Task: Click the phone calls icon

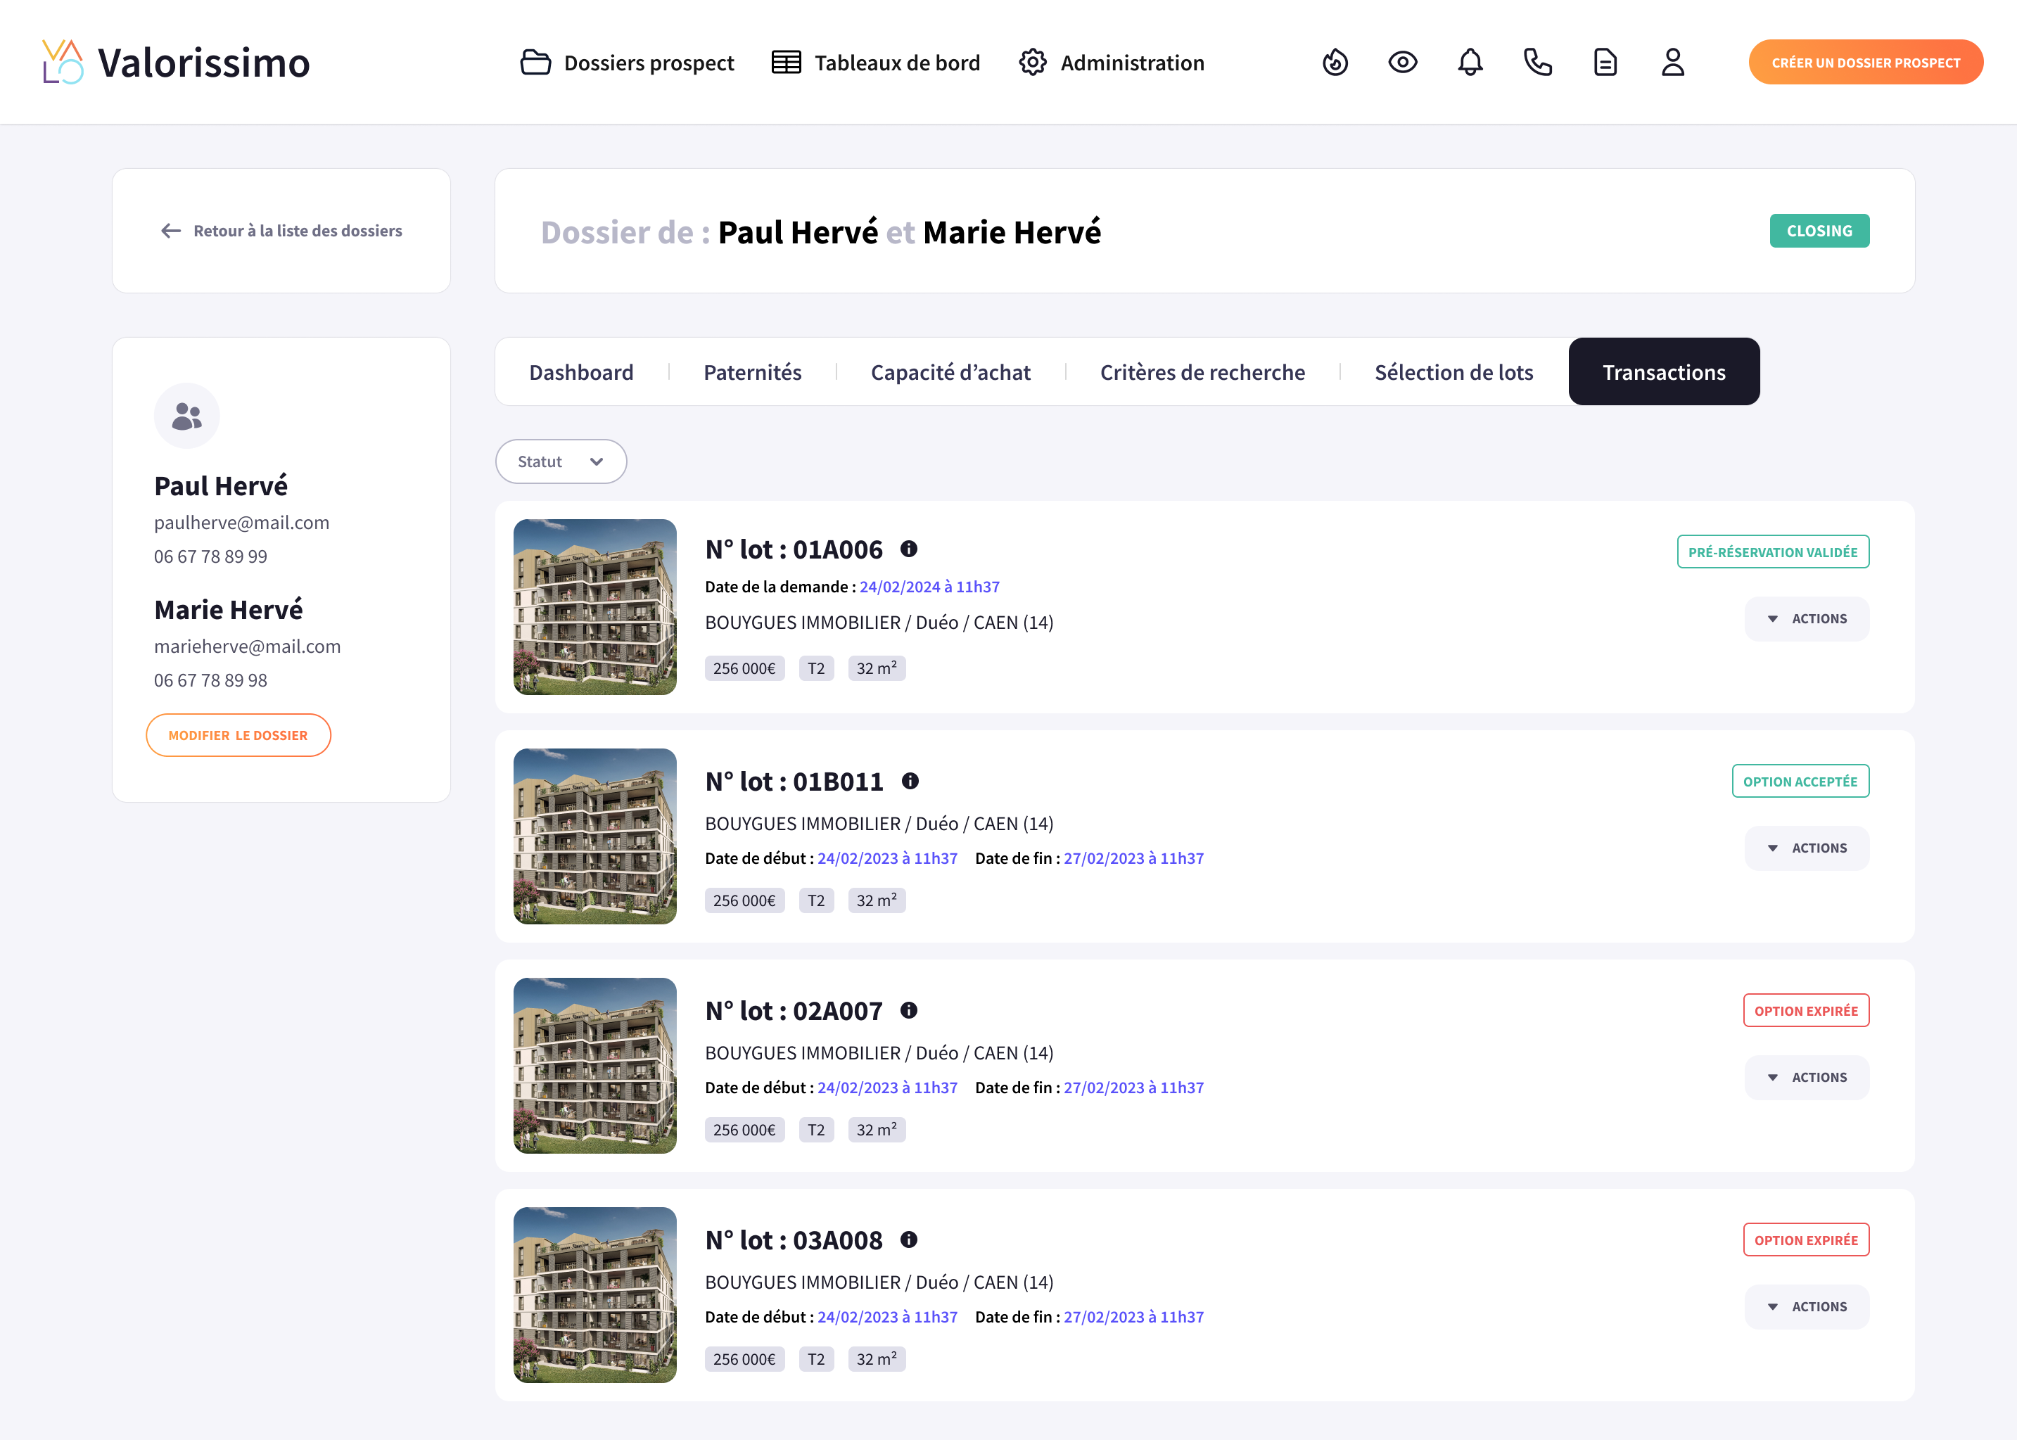Action: point(1537,62)
